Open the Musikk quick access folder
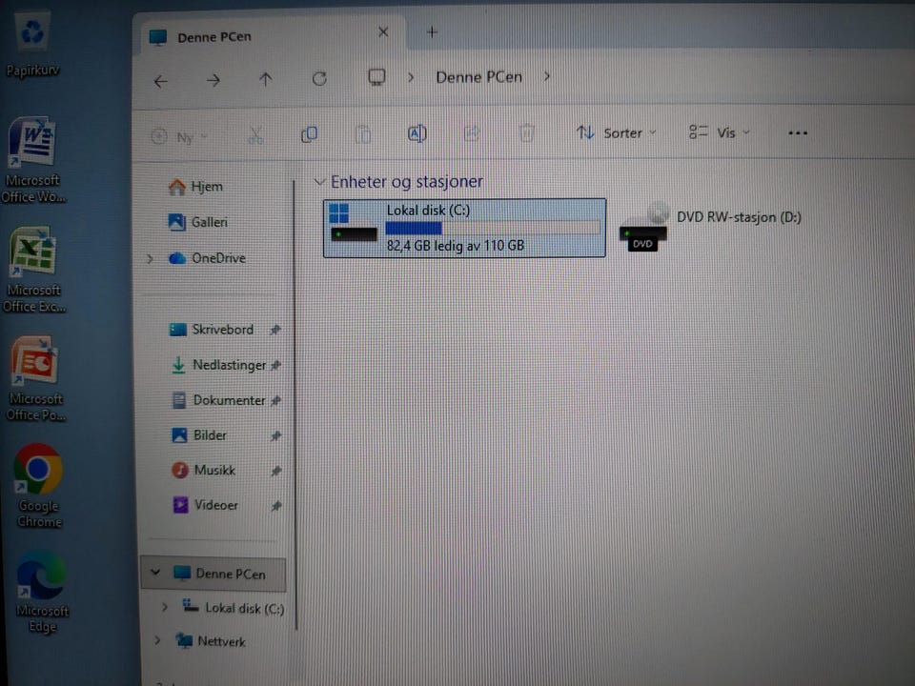 point(204,470)
